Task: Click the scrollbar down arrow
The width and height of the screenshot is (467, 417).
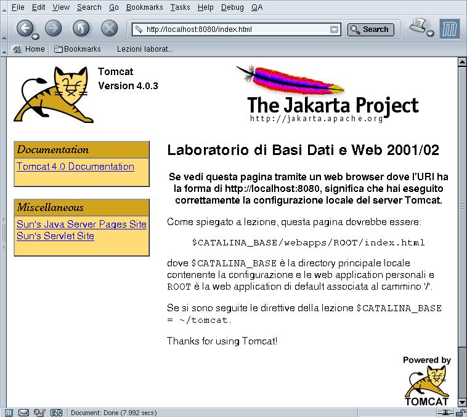Action: tap(462, 403)
